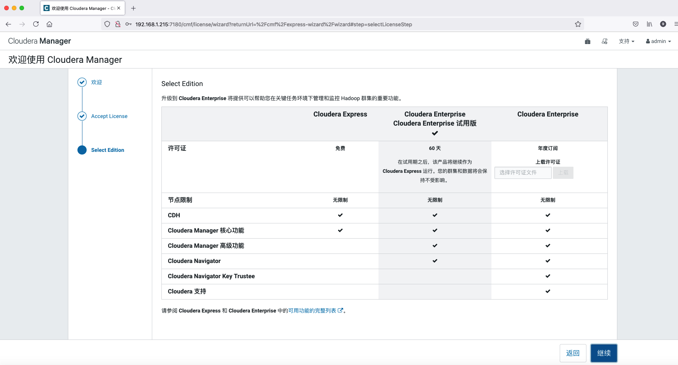Viewport: 678px width, 365px height.
Task: Click the Cloudera Manager 高级功能 row label
Action: coord(206,245)
